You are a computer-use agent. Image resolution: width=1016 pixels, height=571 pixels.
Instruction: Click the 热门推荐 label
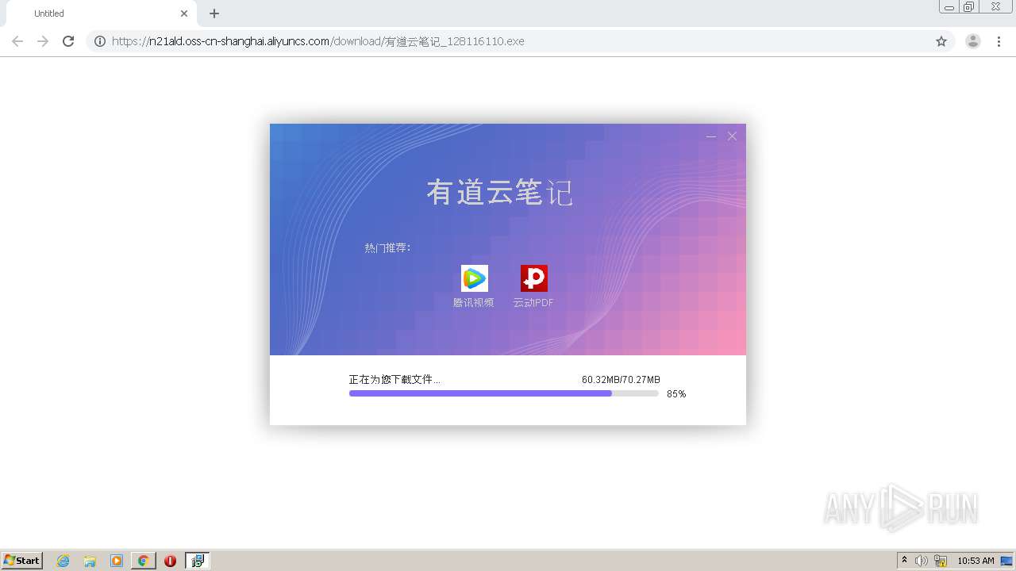387,248
